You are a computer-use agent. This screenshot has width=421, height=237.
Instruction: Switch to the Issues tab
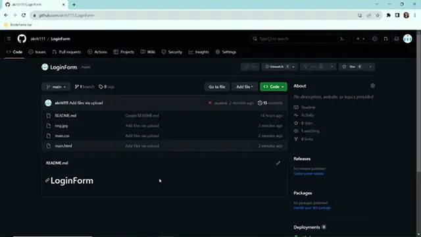(x=37, y=52)
